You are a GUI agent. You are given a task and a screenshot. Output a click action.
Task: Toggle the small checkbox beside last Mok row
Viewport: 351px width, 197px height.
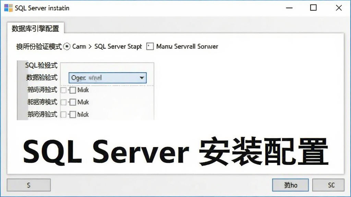63,115
